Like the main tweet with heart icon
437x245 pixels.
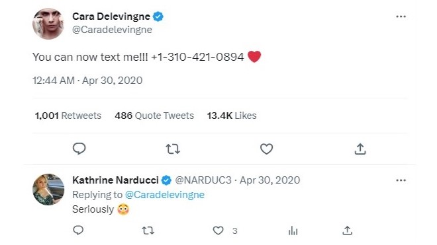266,149
